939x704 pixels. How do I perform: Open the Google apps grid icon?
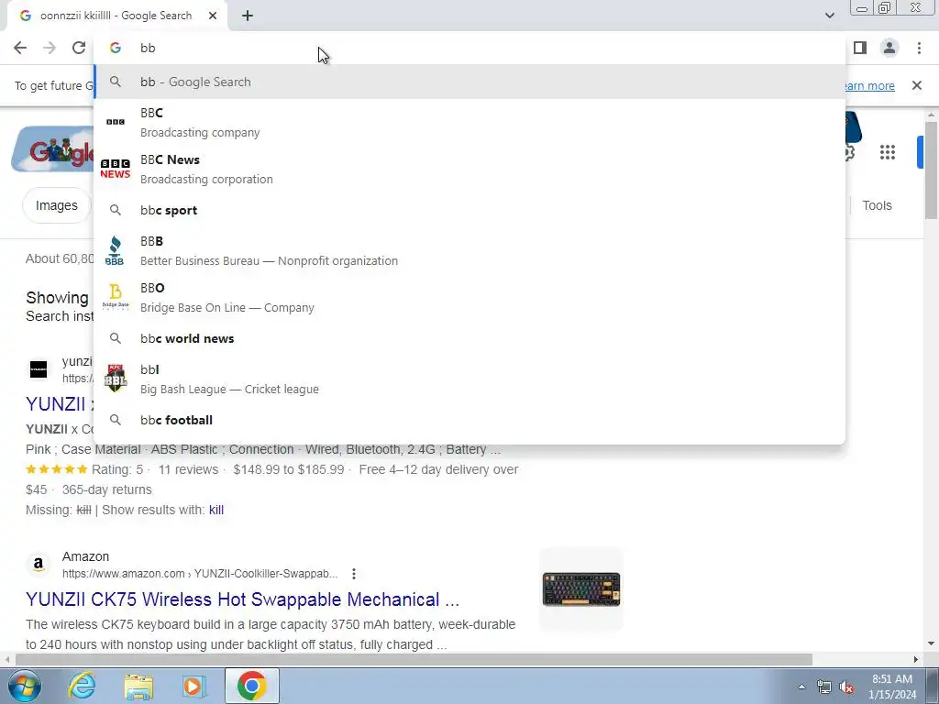[x=888, y=153]
